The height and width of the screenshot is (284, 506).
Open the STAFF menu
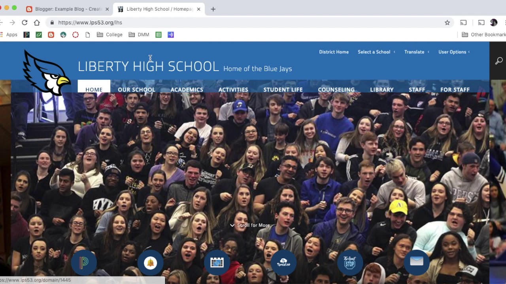(417, 90)
